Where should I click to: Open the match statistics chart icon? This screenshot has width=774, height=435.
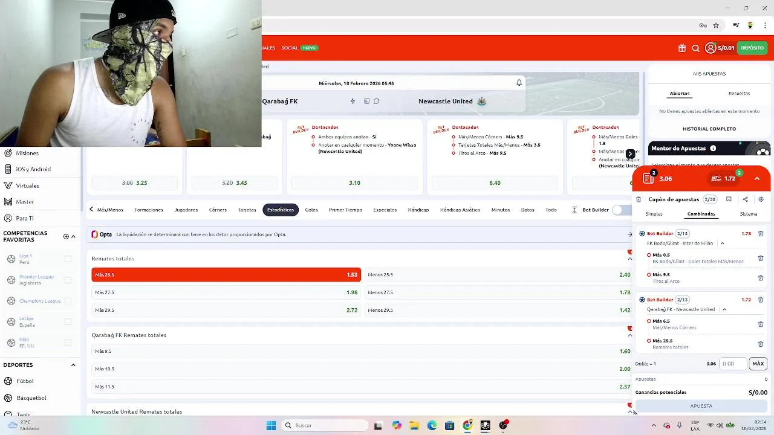[366, 101]
